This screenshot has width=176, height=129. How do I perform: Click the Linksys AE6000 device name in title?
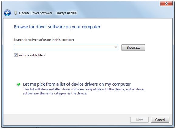(x=66, y=13)
